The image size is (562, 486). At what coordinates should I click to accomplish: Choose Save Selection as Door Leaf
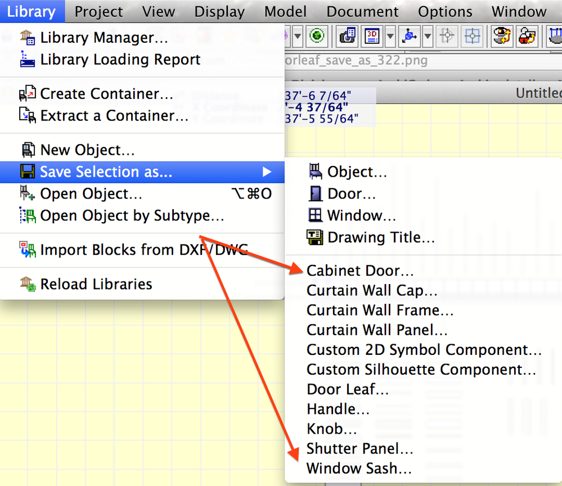tap(348, 389)
